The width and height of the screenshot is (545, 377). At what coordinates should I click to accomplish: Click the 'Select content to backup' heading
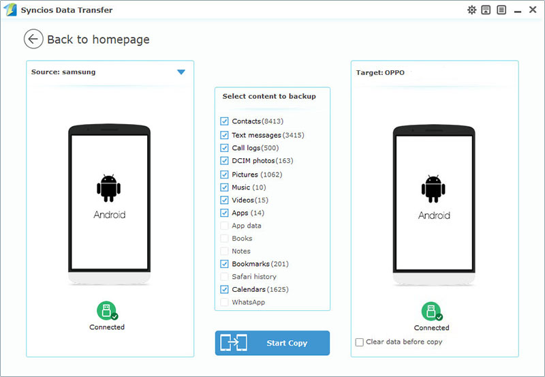(269, 96)
